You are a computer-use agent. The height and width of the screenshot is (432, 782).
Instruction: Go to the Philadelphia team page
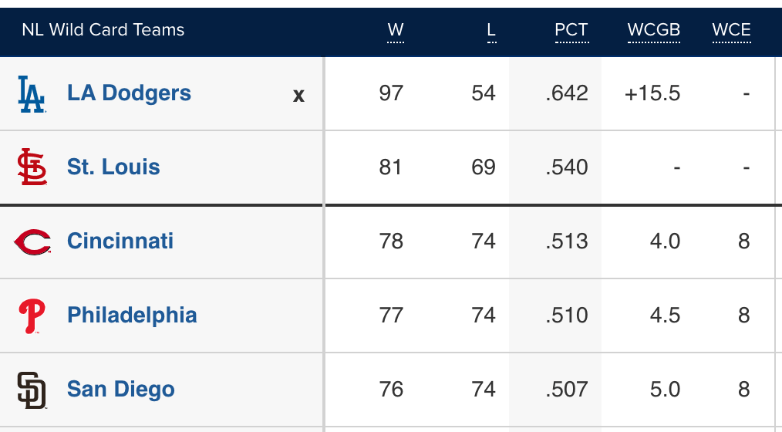(132, 316)
